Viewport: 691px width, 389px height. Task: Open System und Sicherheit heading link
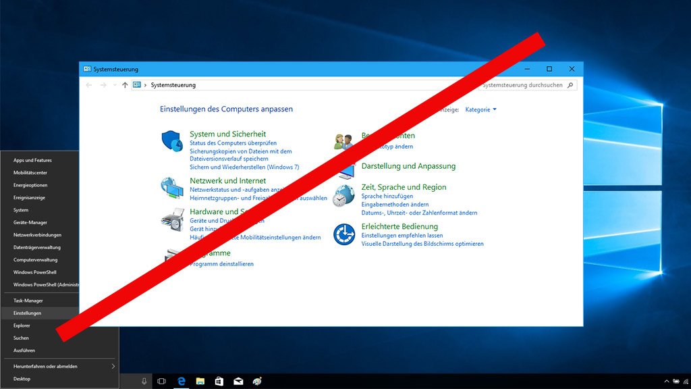(x=228, y=134)
